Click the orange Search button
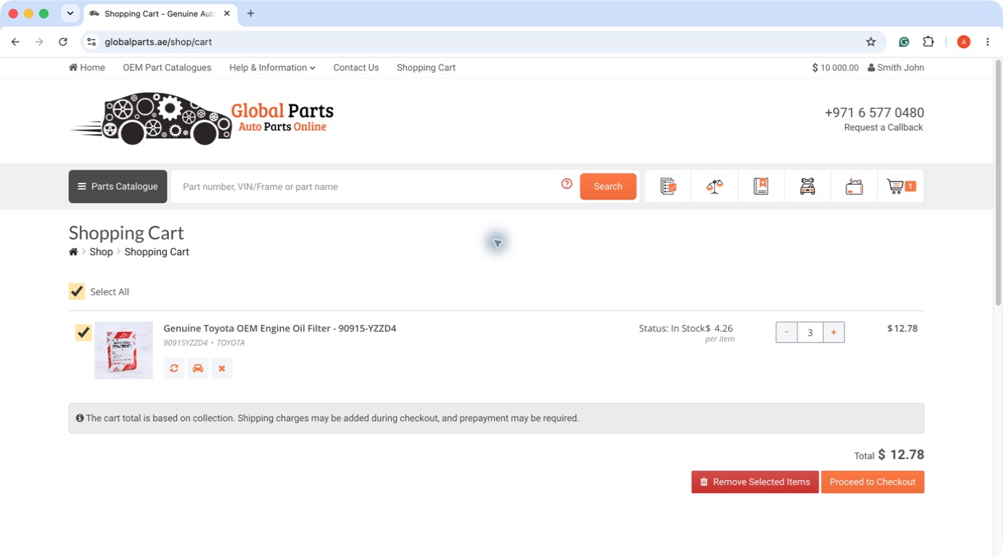Viewport: 1003px width, 557px height. (608, 186)
